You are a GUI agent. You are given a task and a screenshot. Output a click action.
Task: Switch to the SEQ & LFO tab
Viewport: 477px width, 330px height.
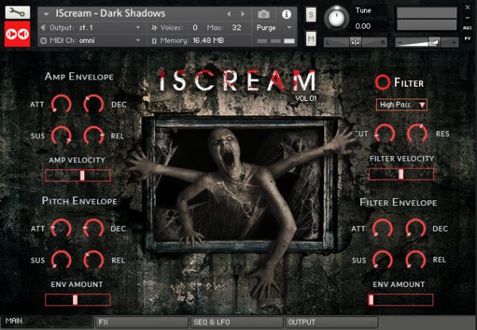tap(236, 322)
